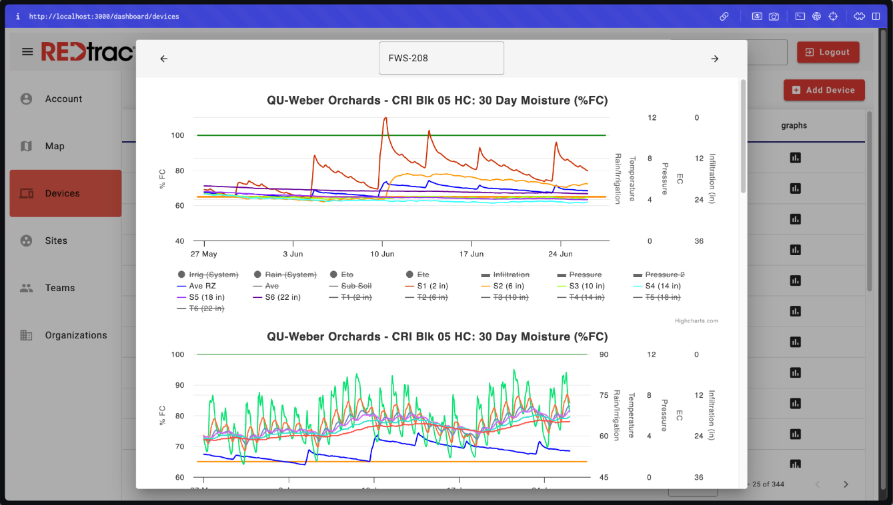This screenshot has height=505, width=893.
Task: Click the second chart's title text
Action: click(x=437, y=336)
